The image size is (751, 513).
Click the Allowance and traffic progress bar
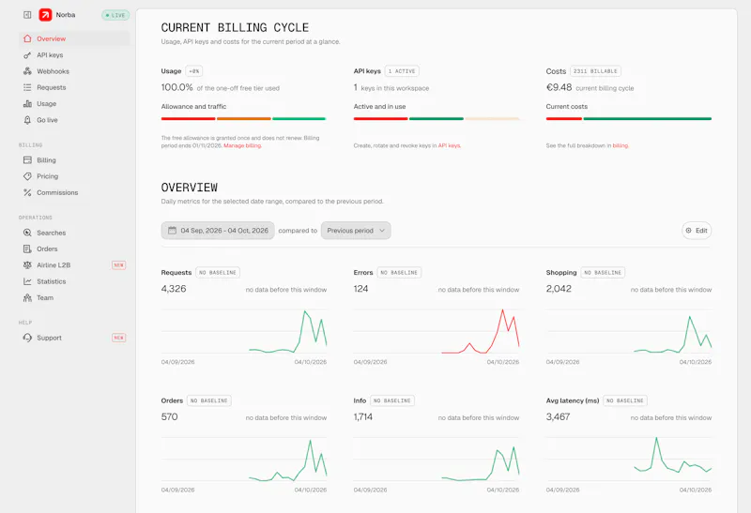click(x=244, y=119)
